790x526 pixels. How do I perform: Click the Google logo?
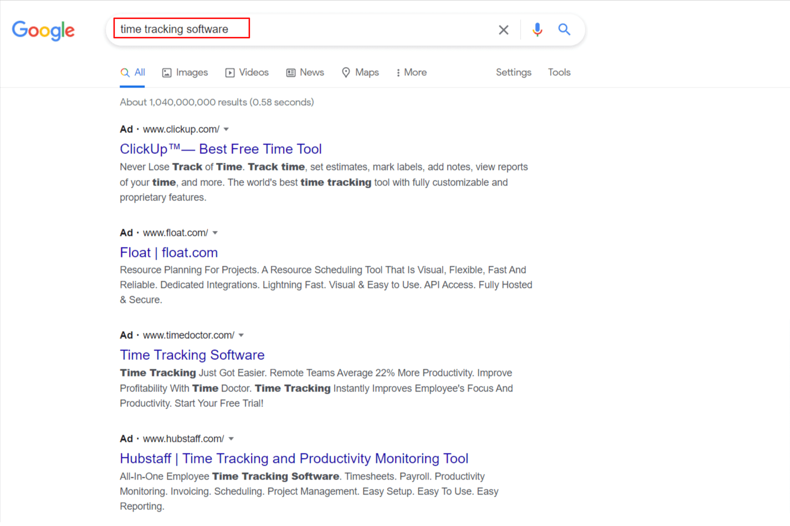(x=43, y=30)
